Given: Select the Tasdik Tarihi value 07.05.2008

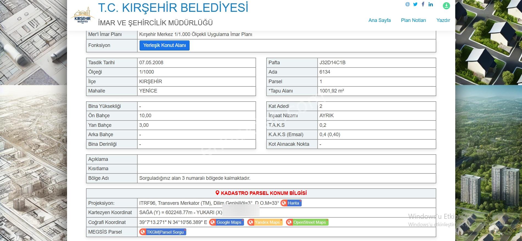Looking at the screenshot, I should click(151, 63).
